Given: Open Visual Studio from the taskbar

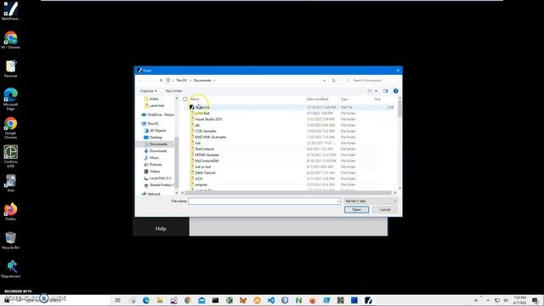Looking at the screenshot, I should [173, 300].
